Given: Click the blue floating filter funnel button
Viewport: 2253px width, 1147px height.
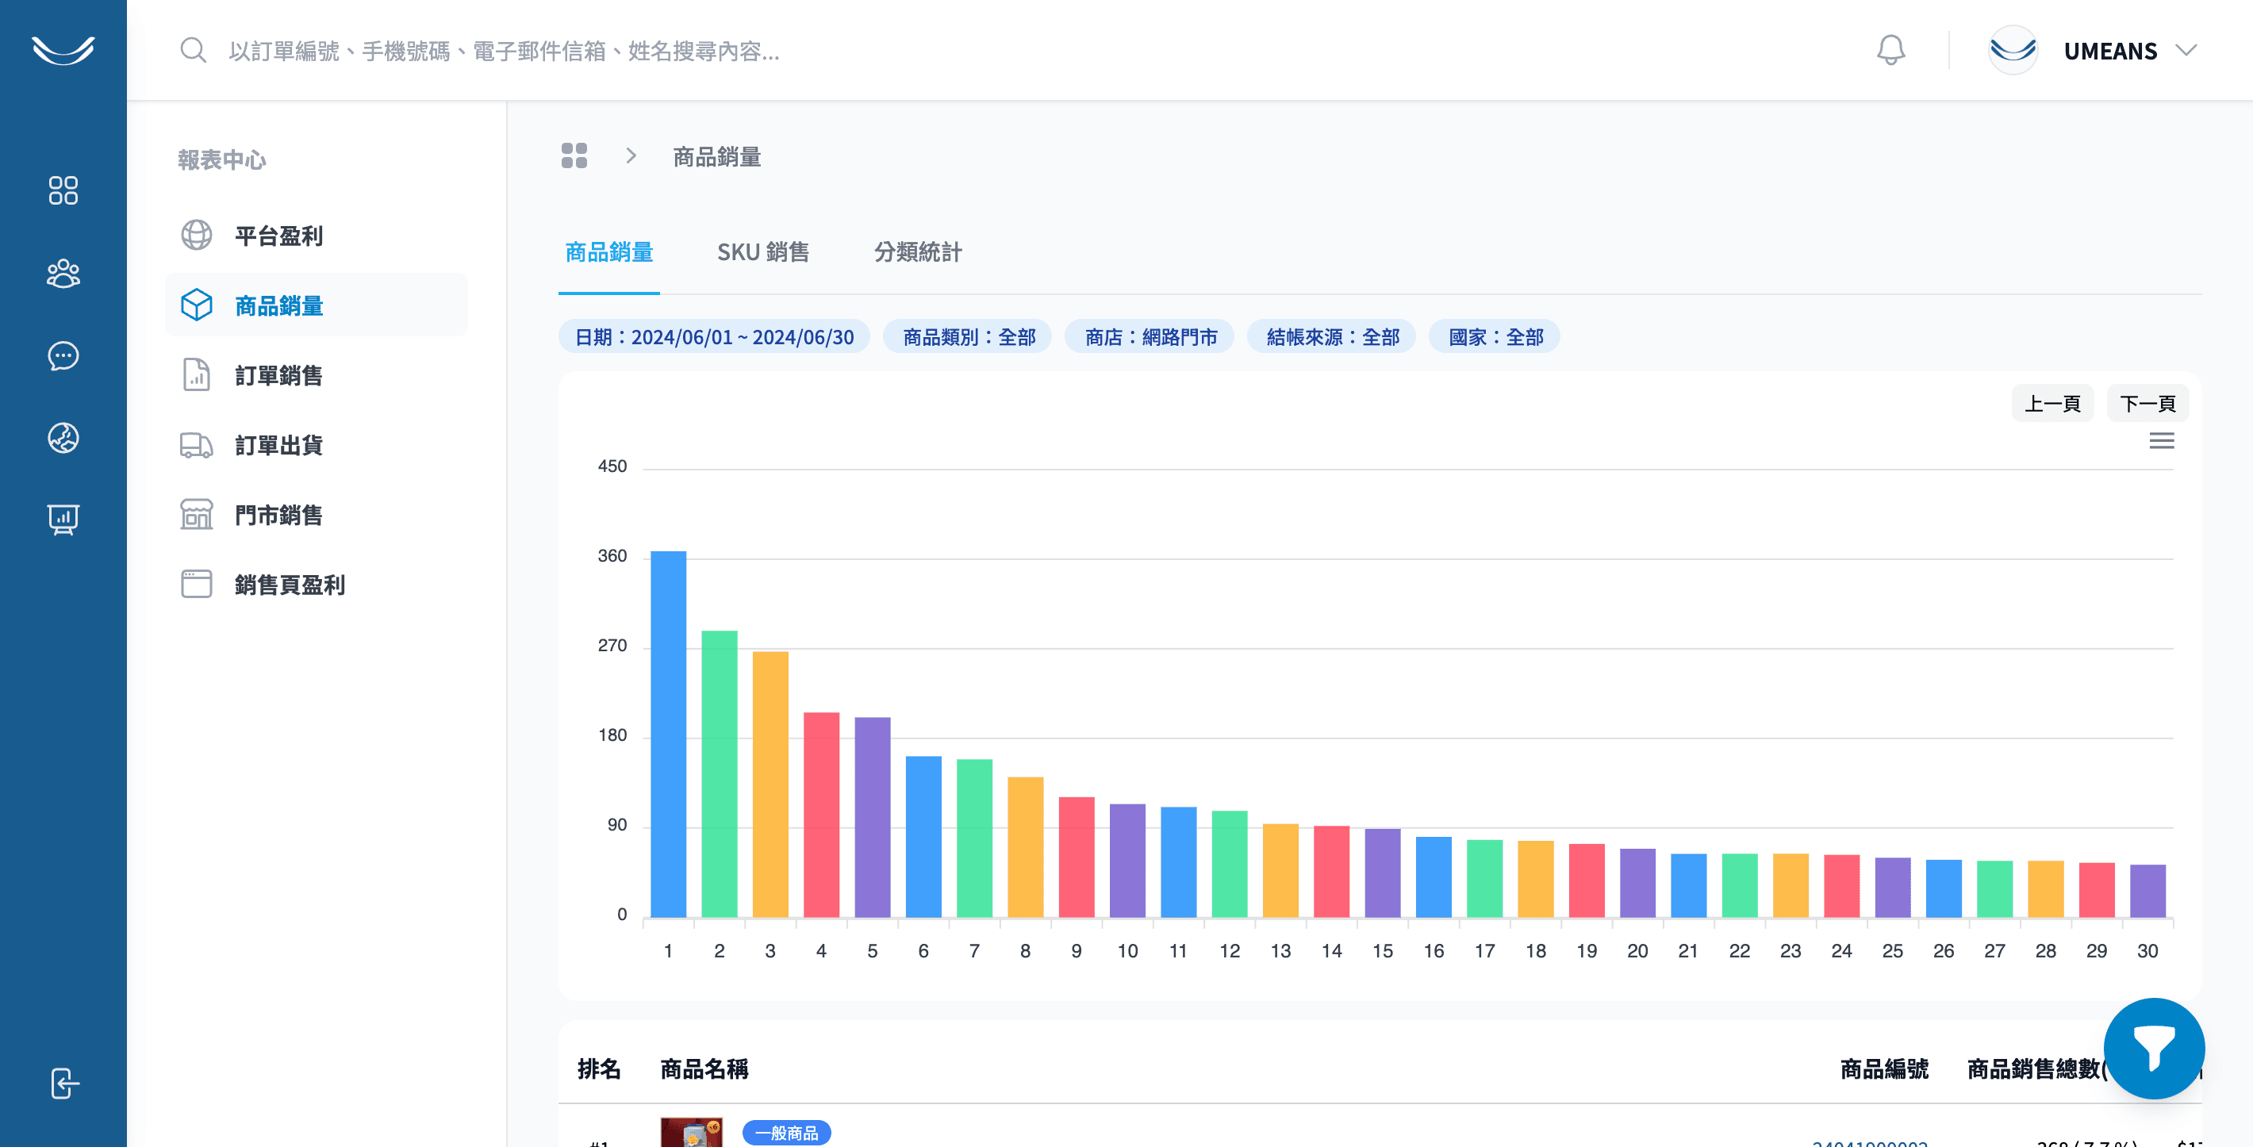Looking at the screenshot, I should [x=2153, y=1047].
